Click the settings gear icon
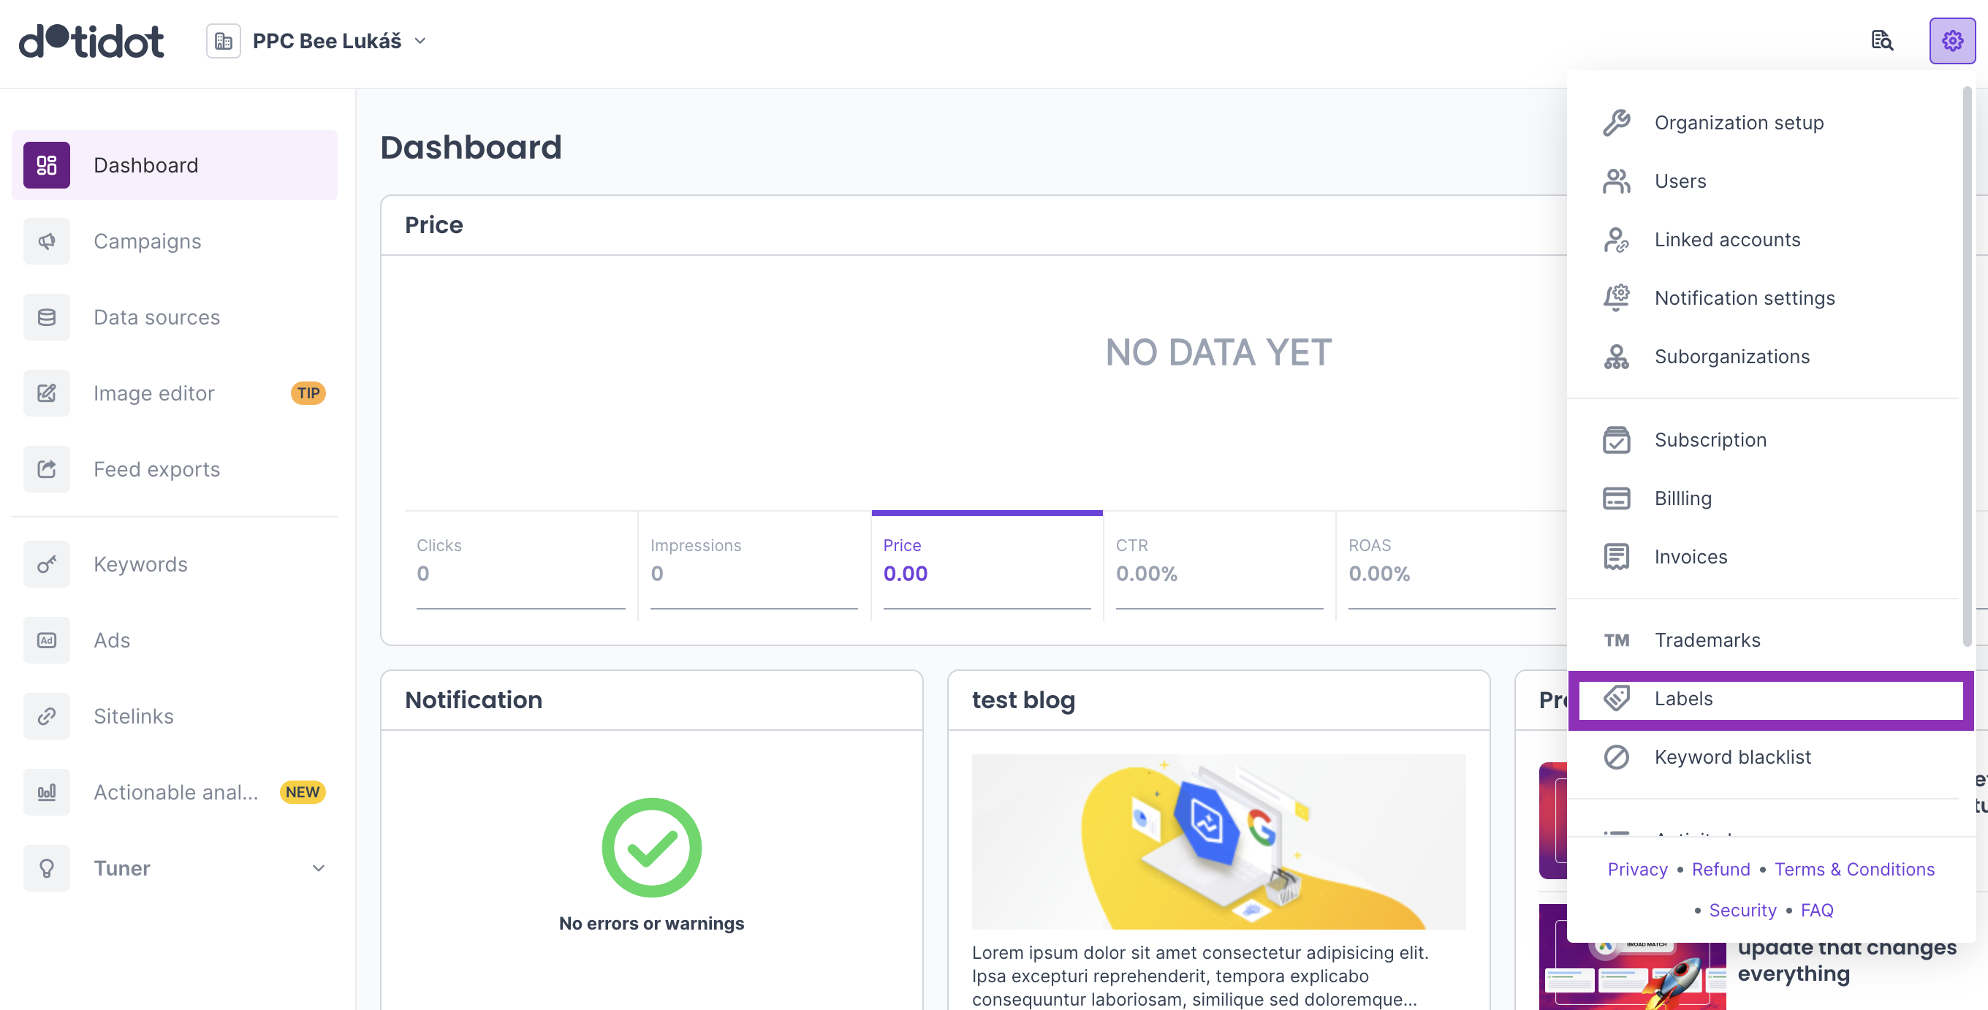 (x=1951, y=40)
